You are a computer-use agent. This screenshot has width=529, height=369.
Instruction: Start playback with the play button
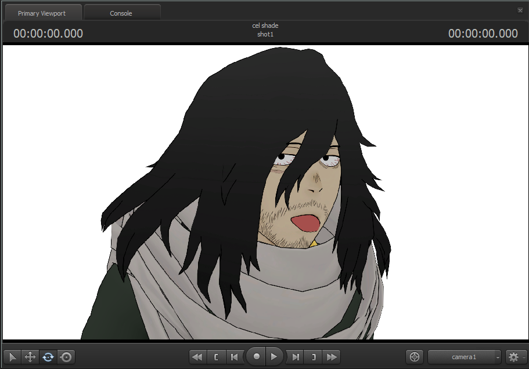(274, 356)
